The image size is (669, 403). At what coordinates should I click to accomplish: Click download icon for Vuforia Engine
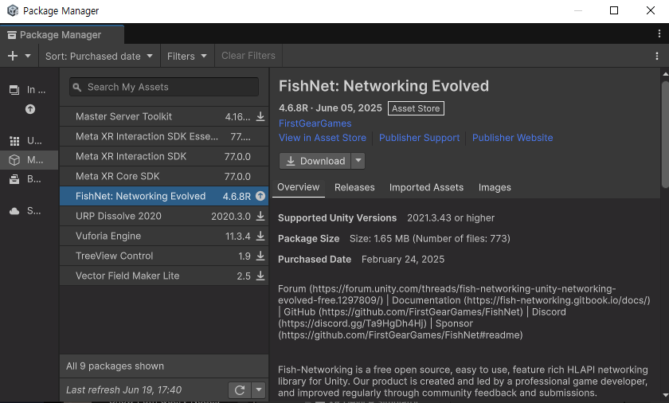point(260,236)
